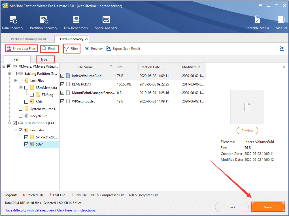The width and height of the screenshot is (289, 216).
Task: Check the System Volume Information folder
Action: tap(20, 109)
